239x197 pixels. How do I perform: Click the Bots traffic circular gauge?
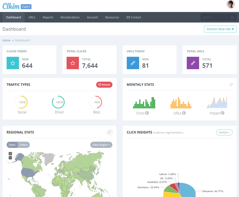click(x=96, y=102)
